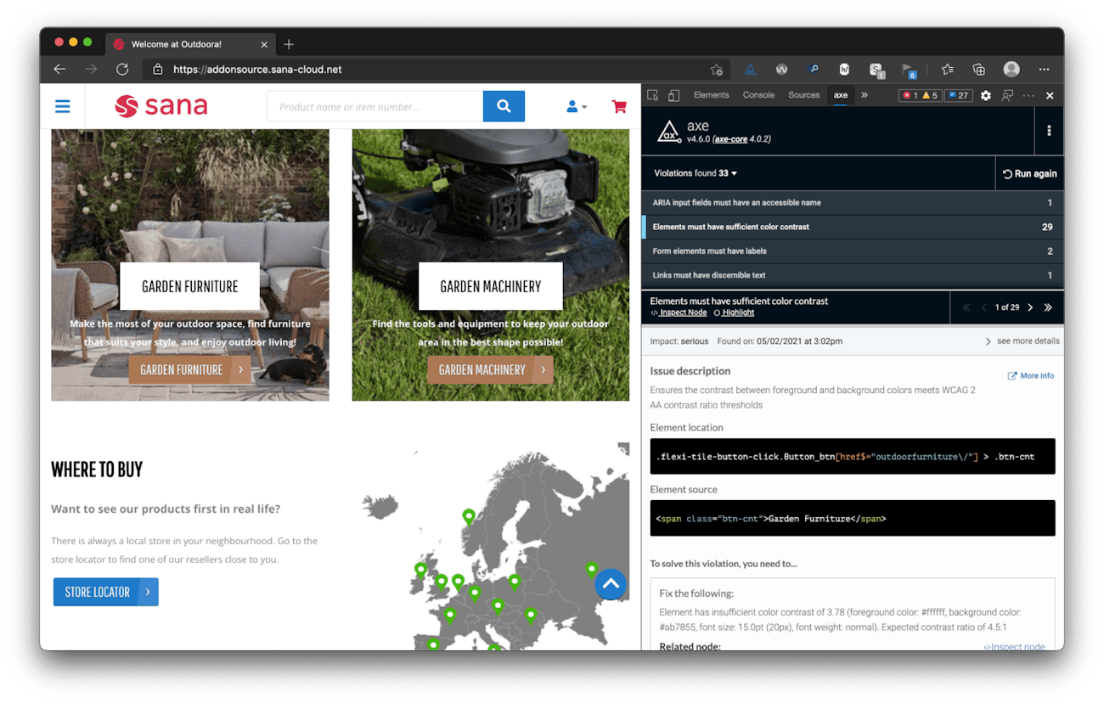1104x703 pixels.
Task: Jump to first violation double arrow
Action: pos(966,307)
